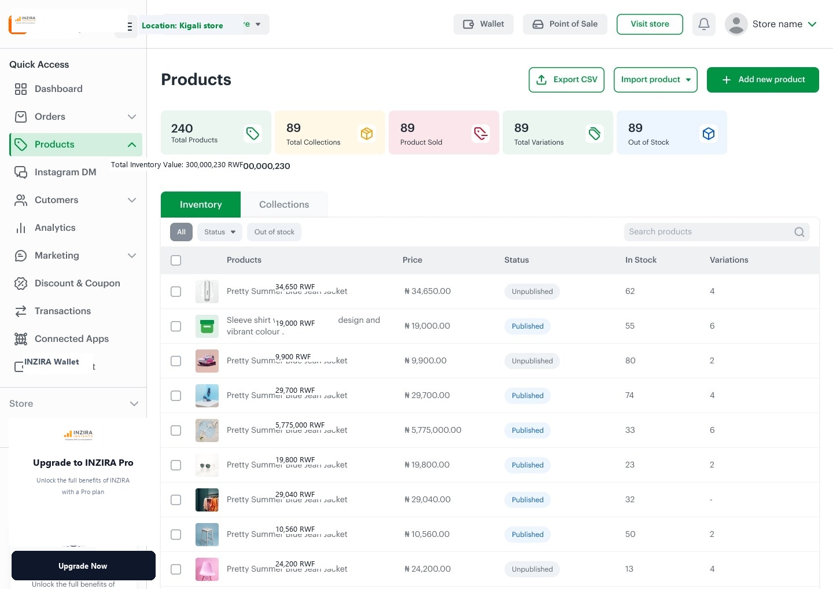Select the Inventory tab
The width and height of the screenshot is (833, 589).
[201, 205]
